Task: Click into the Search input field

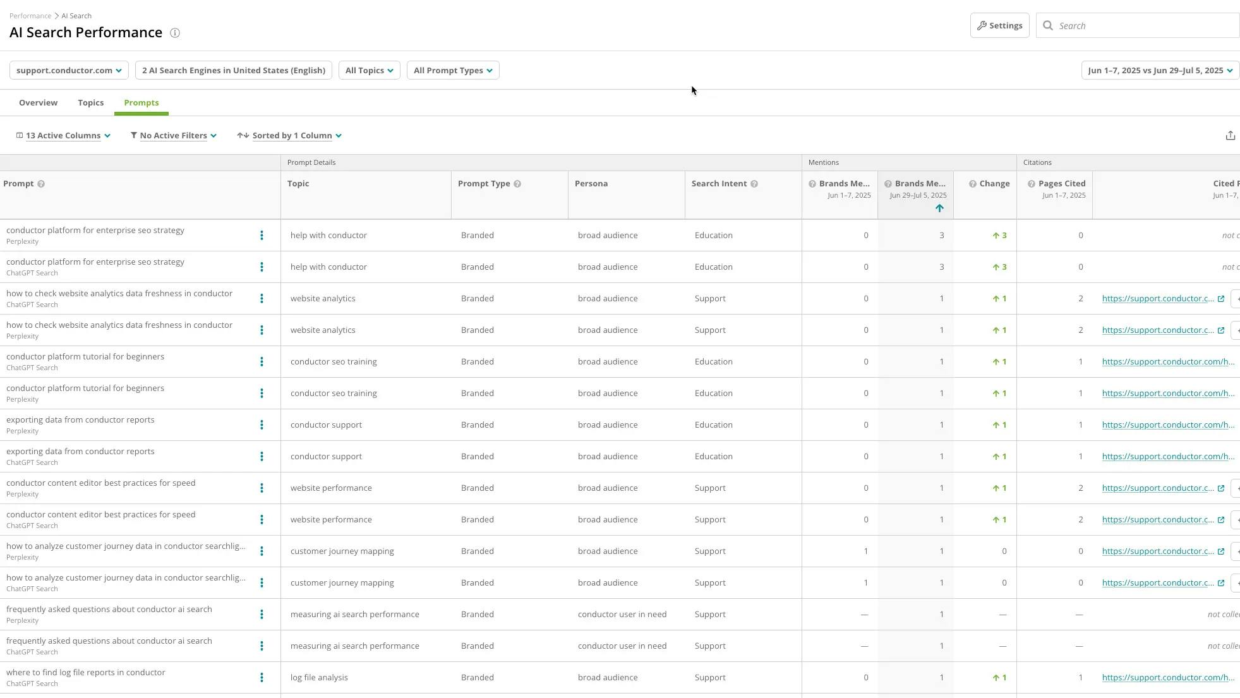Action: (x=1143, y=25)
